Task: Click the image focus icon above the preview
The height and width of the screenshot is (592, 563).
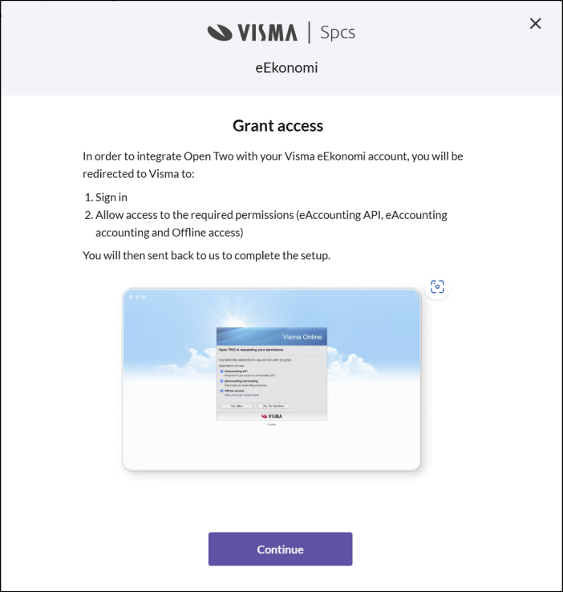Action: click(437, 286)
